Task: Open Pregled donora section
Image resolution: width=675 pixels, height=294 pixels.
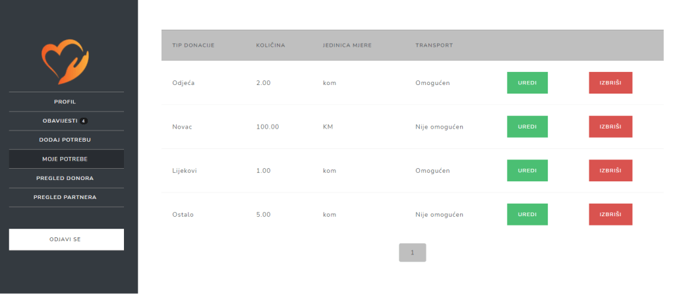Action: 65,178
